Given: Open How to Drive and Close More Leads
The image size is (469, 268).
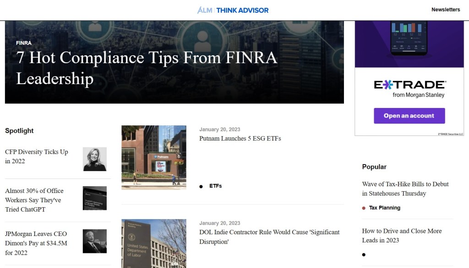Looking at the screenshot, I should 402,236.
